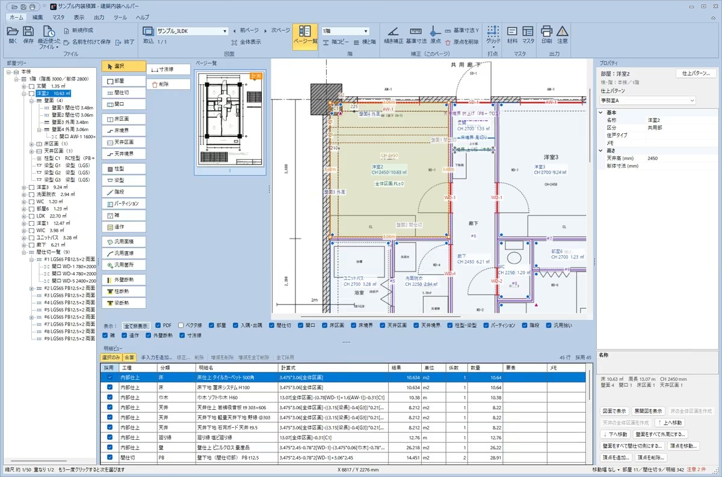Toggle the 天井区画 display checkbox

pyautogui.click(x=381, y=325)
